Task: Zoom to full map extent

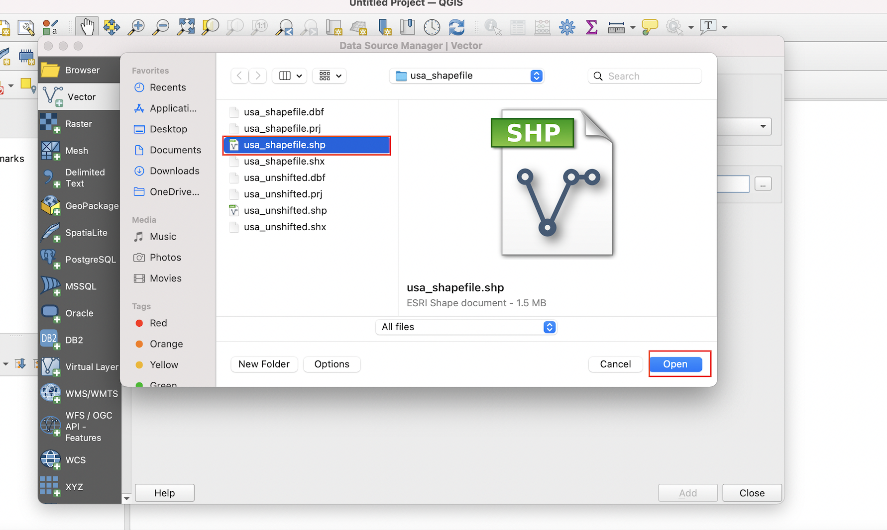Action: [186, 26]
